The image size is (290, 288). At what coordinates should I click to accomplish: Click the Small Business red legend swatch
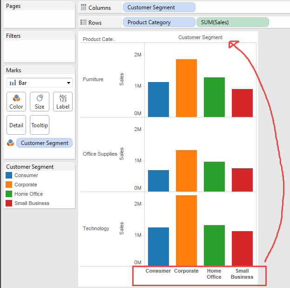pos(9,203)
